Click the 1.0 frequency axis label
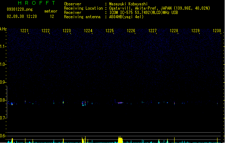The height and width of the screenshot is (143, 225). (x=3, y=64)
